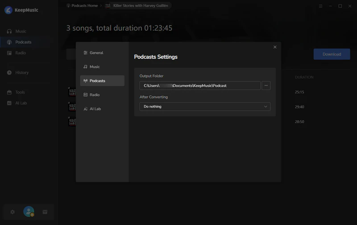Screen dimensions: 357x225
Task: Click the first podcast episode thumbnail
Action: 71,92
